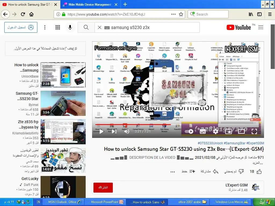Image resolution: width=275 pixels, height=206 pixels.
Task: Click hashtag #ExpertGSM
Action: coord(255,143)
